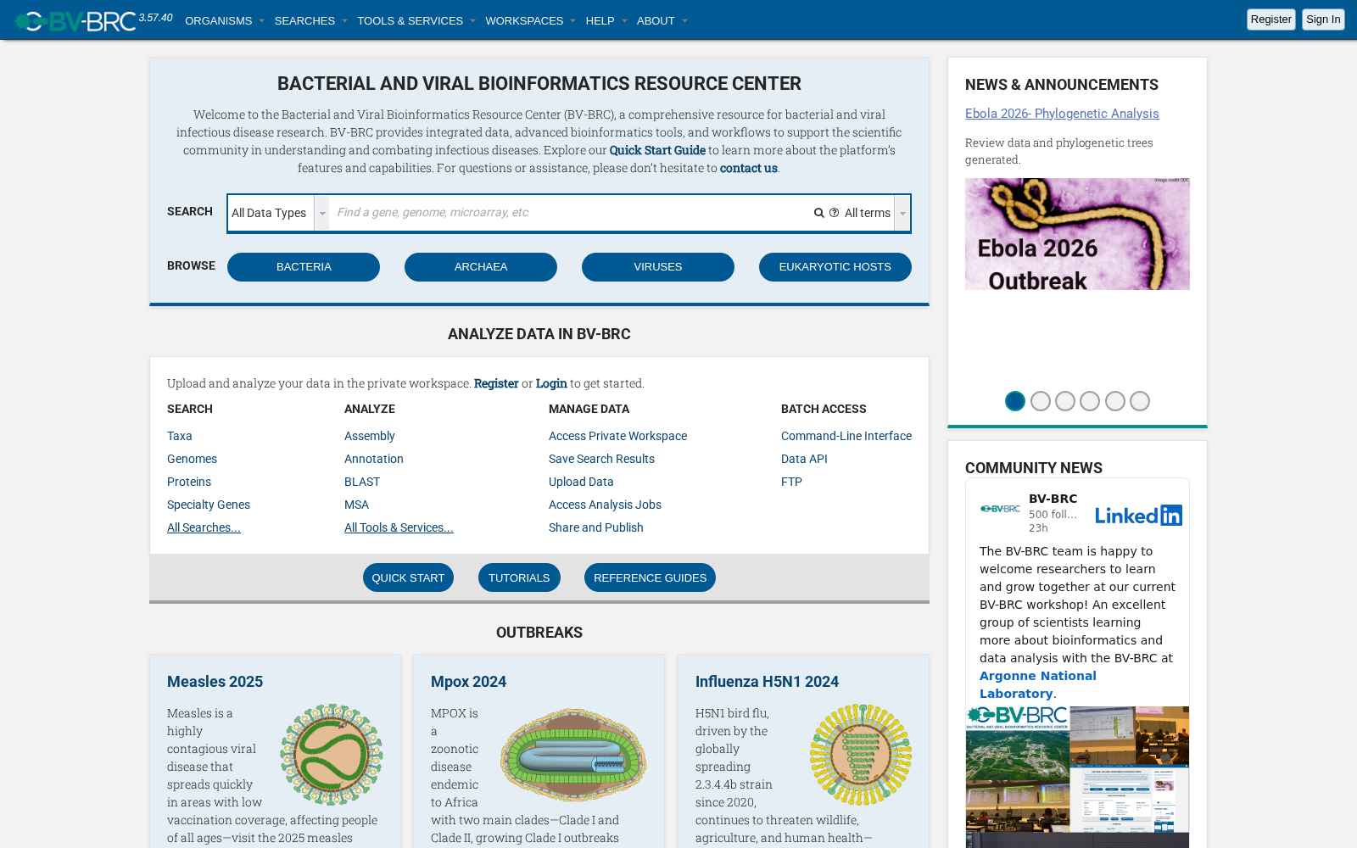Open All Tools & Services... link
Viewport: 1357px width, 848px height.
(x=399, y=527)
